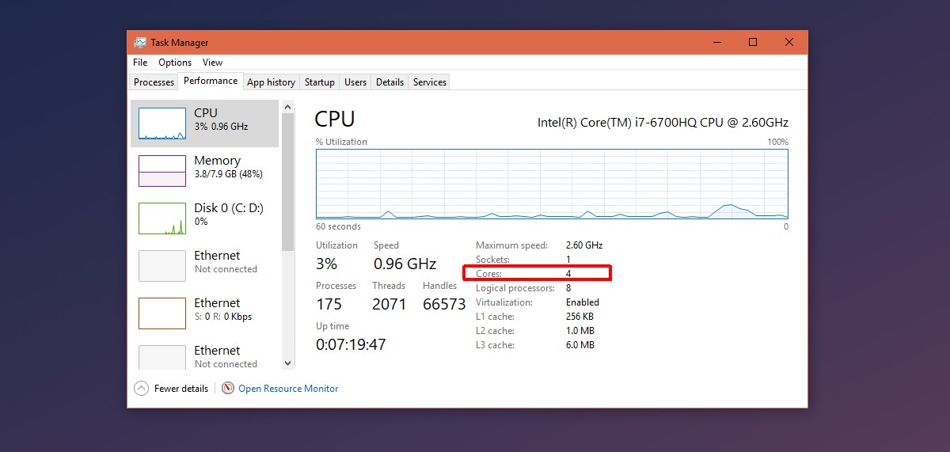This screenshot has height=452, width=950.
Task: Open the Options menu
Action: [x=175, y=63]
